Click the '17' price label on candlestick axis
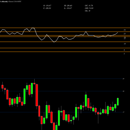The height and width of the screenshot is (130, 130). click(123, 112)
